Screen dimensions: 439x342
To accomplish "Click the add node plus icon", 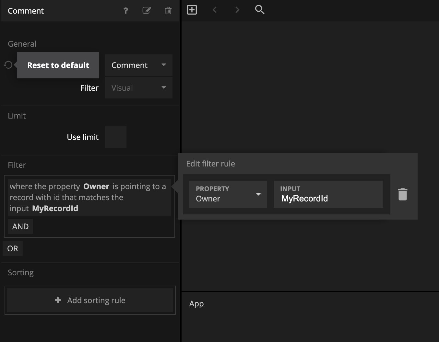I will click(x=192, y=10).
